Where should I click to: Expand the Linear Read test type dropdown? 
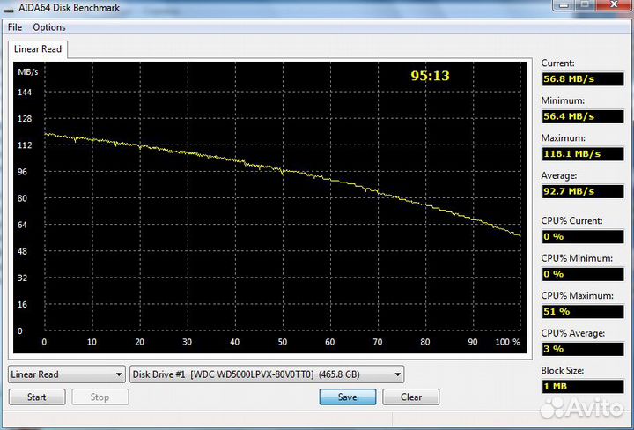(66, 374)
